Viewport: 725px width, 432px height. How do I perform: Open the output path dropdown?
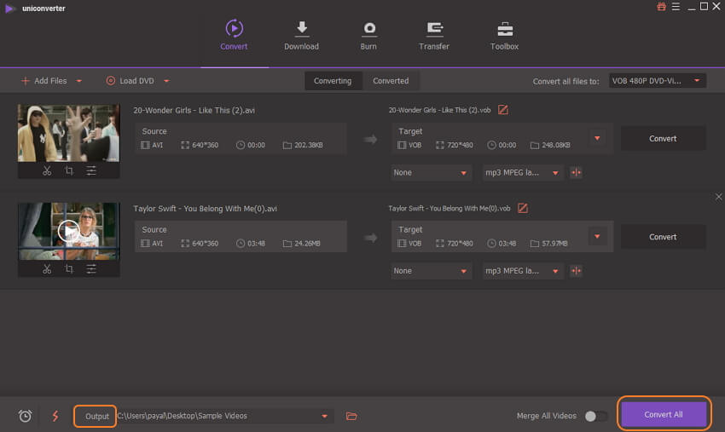325,416
